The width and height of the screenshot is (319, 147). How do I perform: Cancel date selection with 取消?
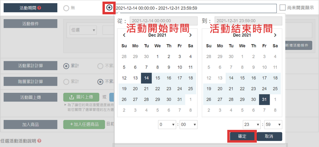[x=270, y=136]
